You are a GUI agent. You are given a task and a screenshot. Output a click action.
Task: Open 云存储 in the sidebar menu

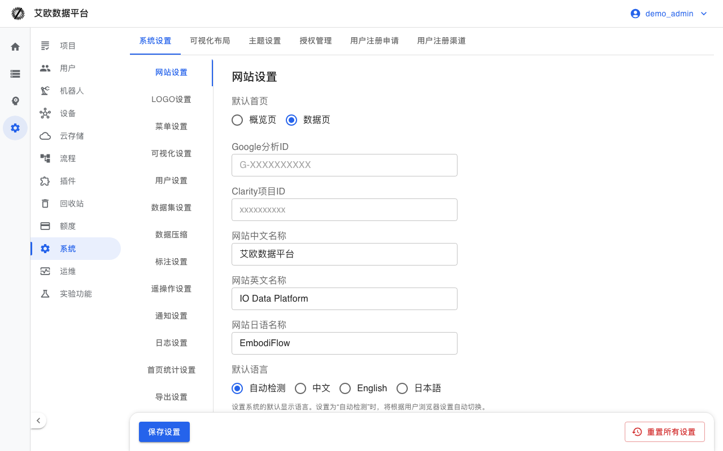point(76,136)
